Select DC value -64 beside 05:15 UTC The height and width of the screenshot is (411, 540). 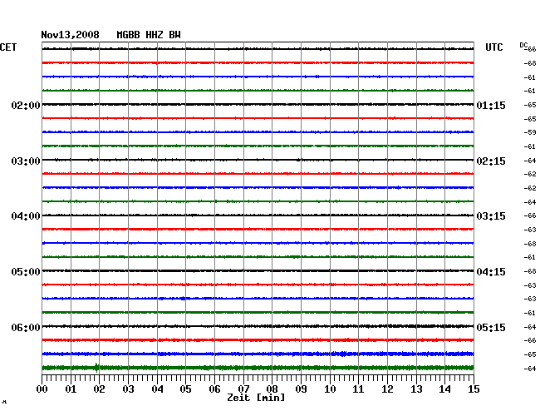coord(530,326)
